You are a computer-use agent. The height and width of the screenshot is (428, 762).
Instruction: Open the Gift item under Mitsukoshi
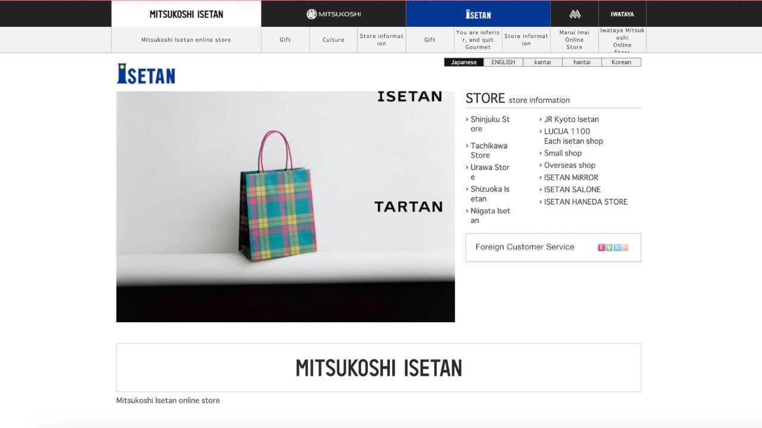point(285,40)
